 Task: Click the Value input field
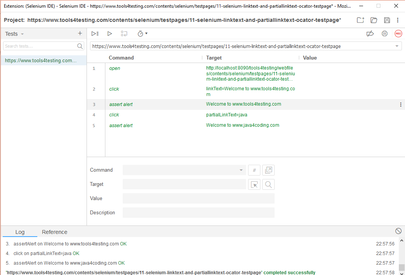(198, 199)
